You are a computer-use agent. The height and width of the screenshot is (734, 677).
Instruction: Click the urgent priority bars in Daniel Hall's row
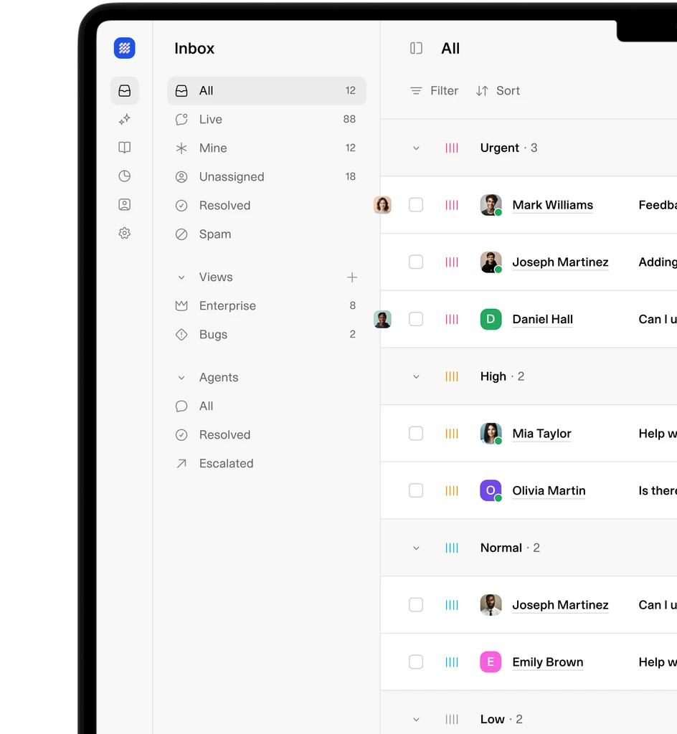(452, 319)
